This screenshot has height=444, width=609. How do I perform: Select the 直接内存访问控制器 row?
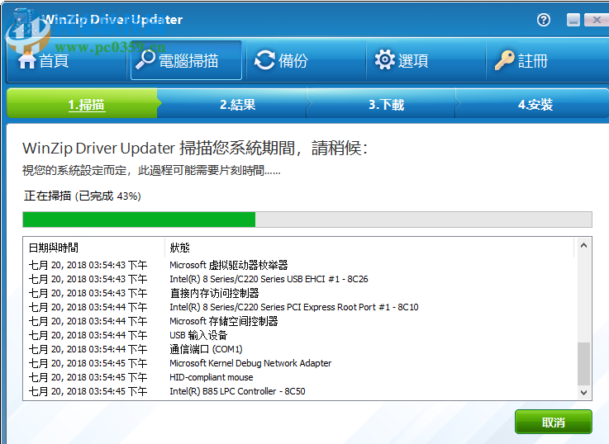(299, 293)
